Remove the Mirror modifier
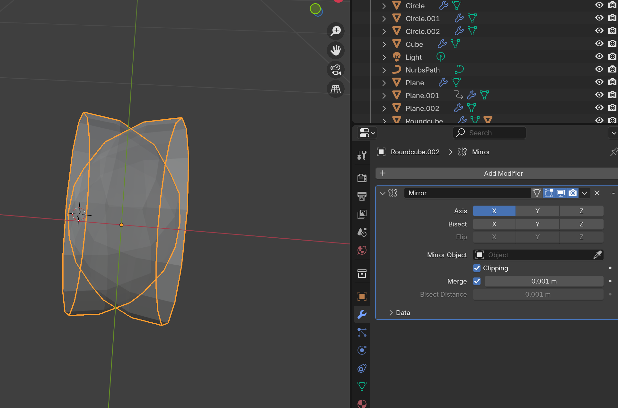618x408 pixels. tap(597, 193)
